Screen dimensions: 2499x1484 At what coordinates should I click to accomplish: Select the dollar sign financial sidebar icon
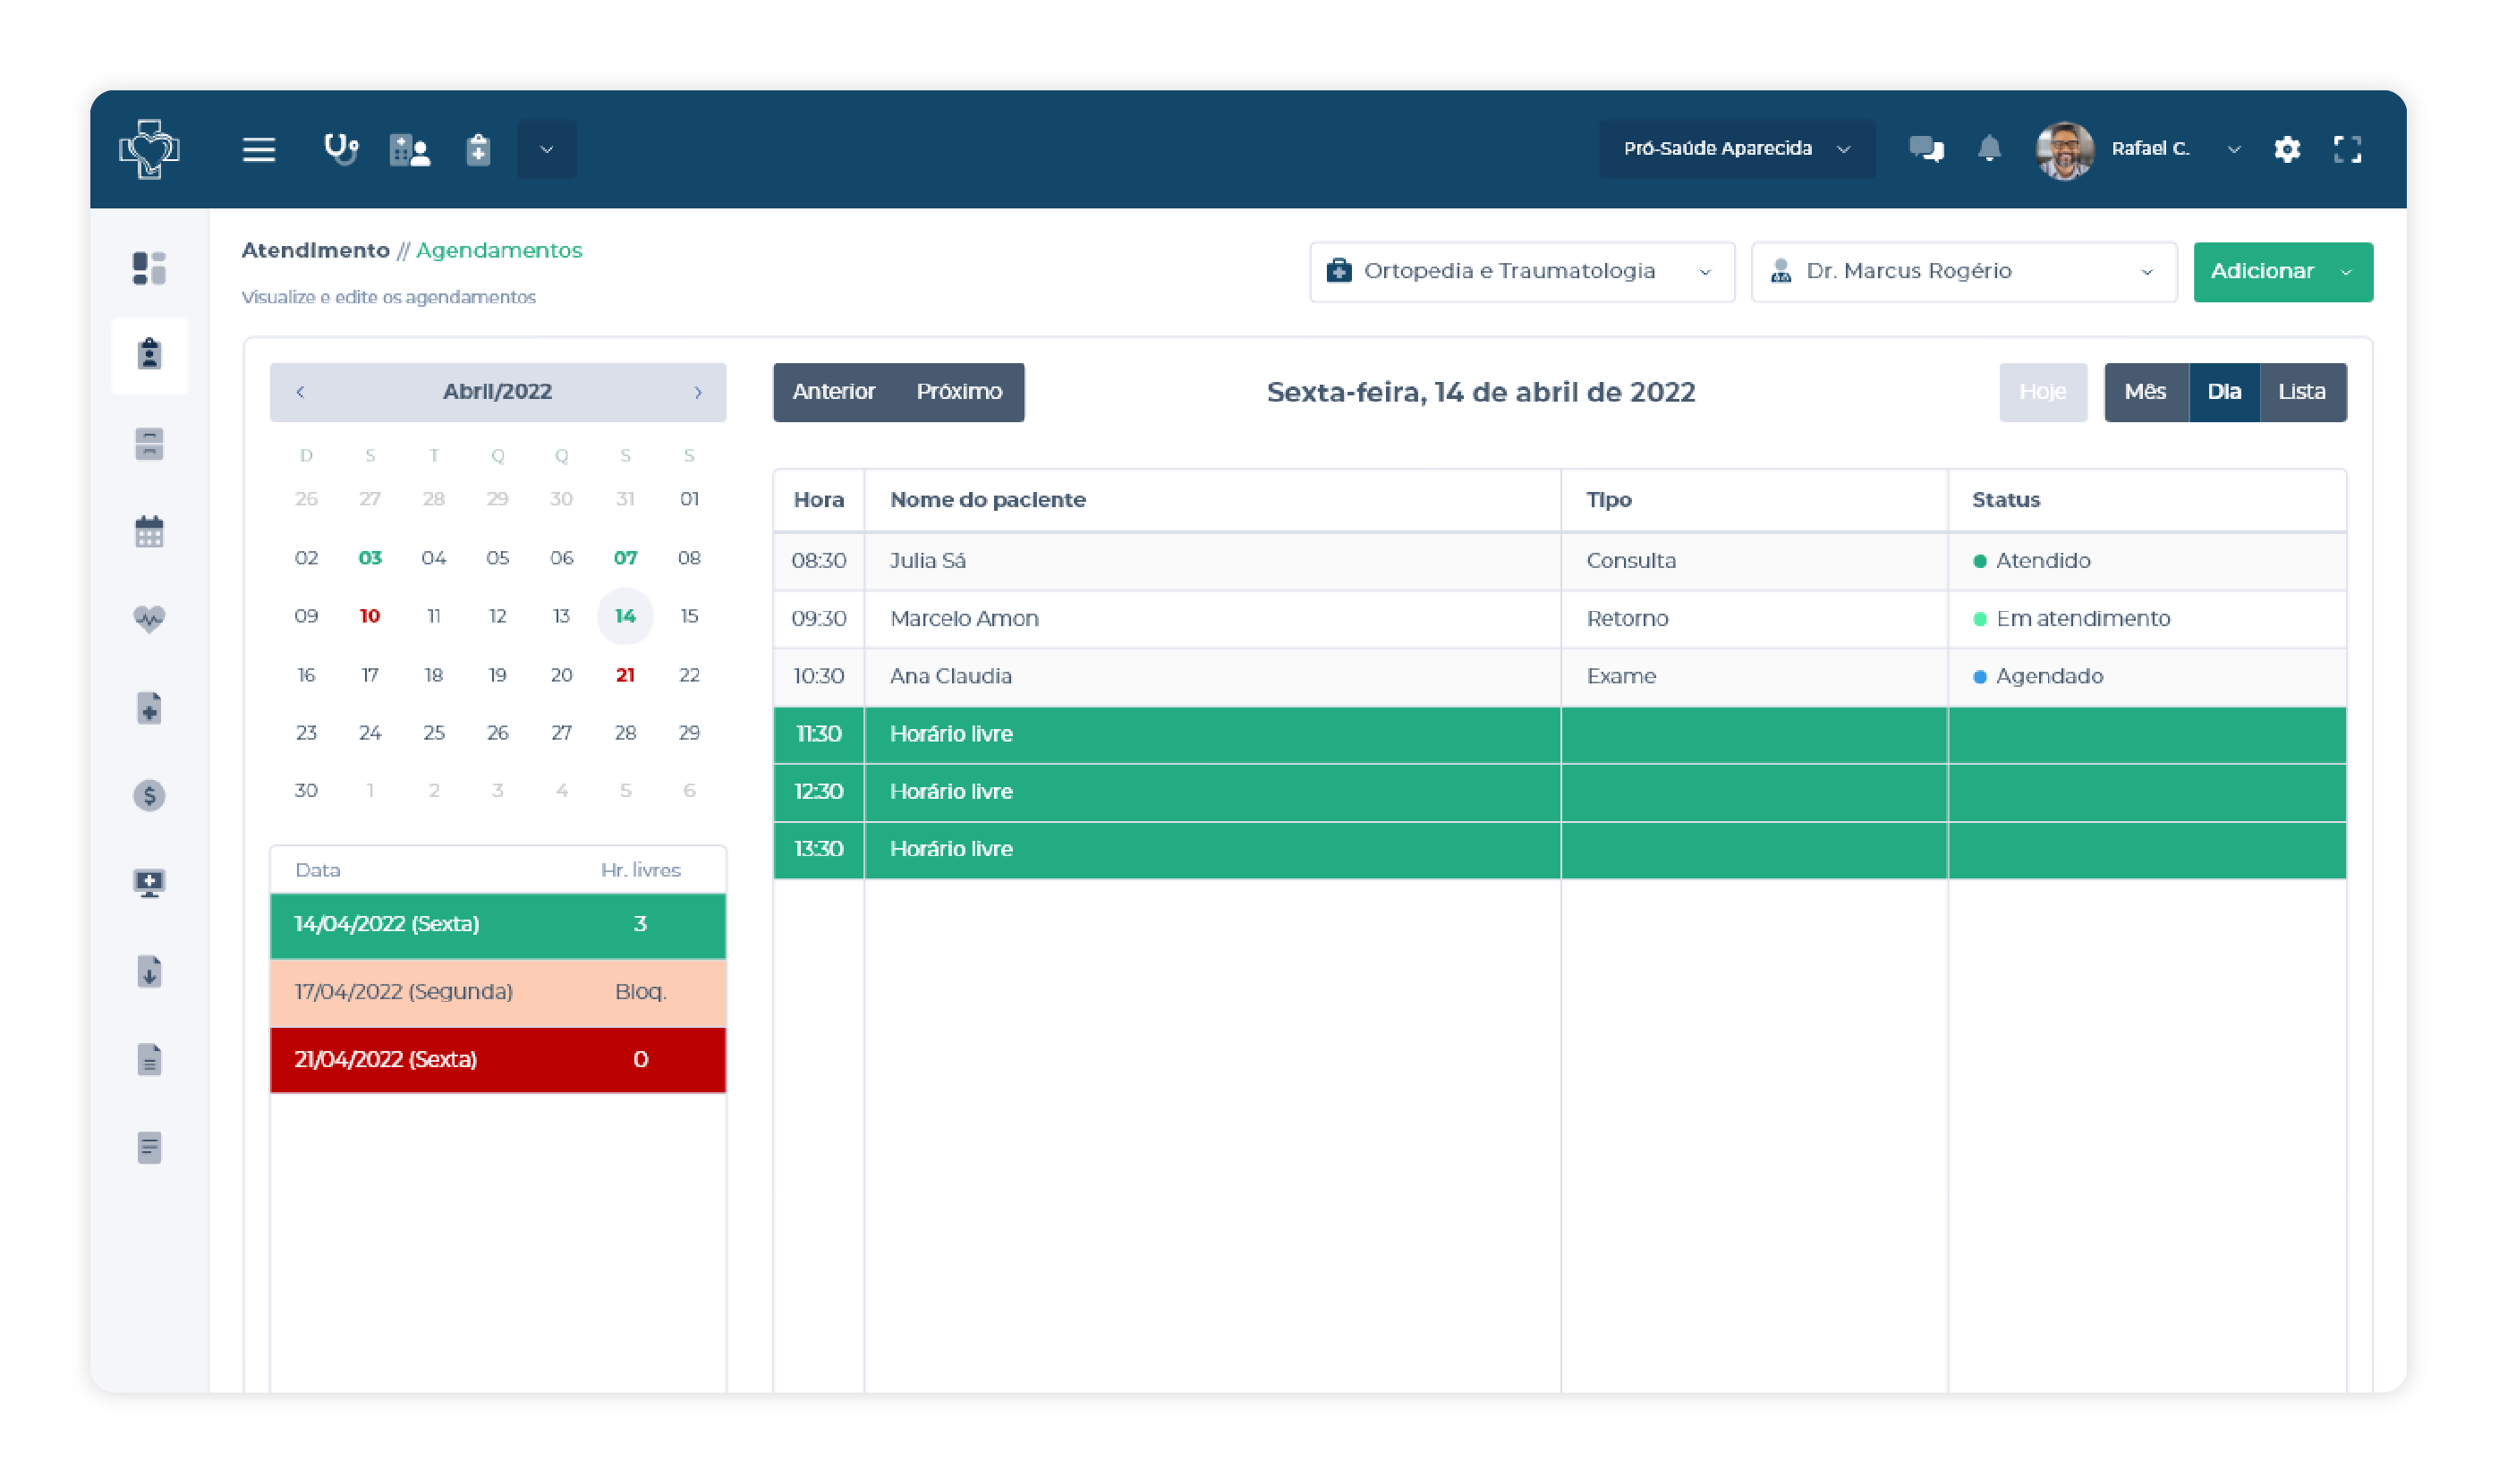[149, 796]
